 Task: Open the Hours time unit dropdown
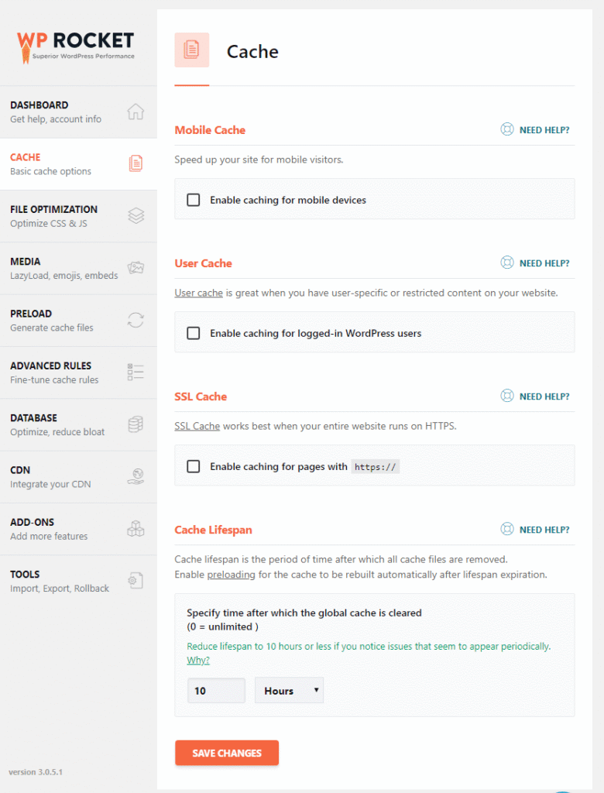pos(290,690)
